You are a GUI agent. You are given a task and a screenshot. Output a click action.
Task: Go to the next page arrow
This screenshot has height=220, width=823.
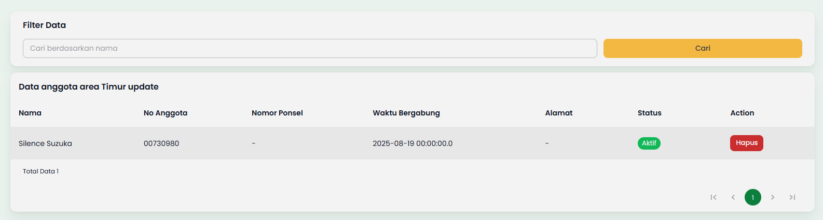coord(773,197)
